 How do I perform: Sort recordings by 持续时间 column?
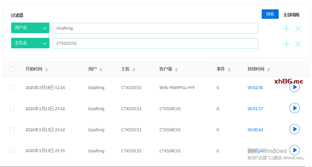pyautogui.click(x=268, y=69)
